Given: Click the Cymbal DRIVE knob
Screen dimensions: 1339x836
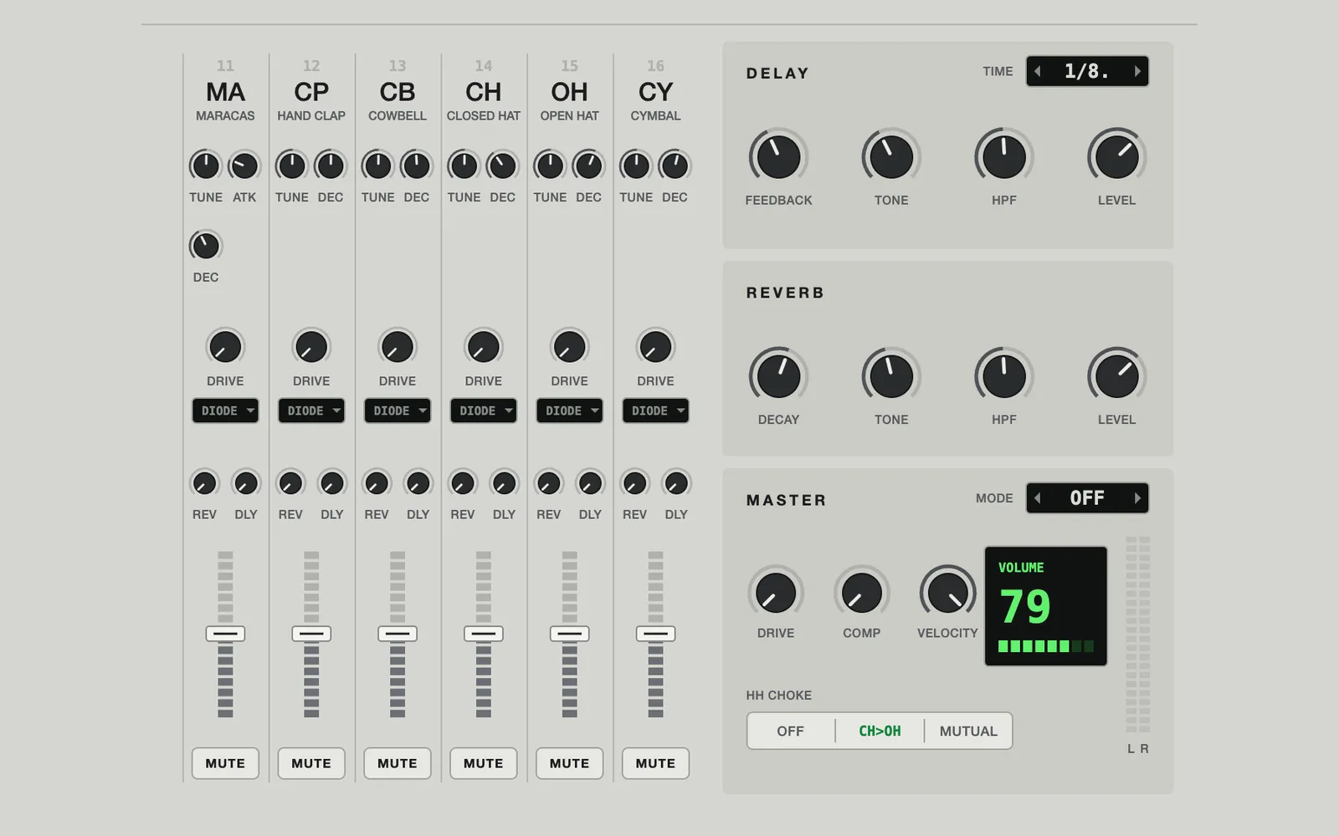Looking at the screenshot, I should (655, 347).
